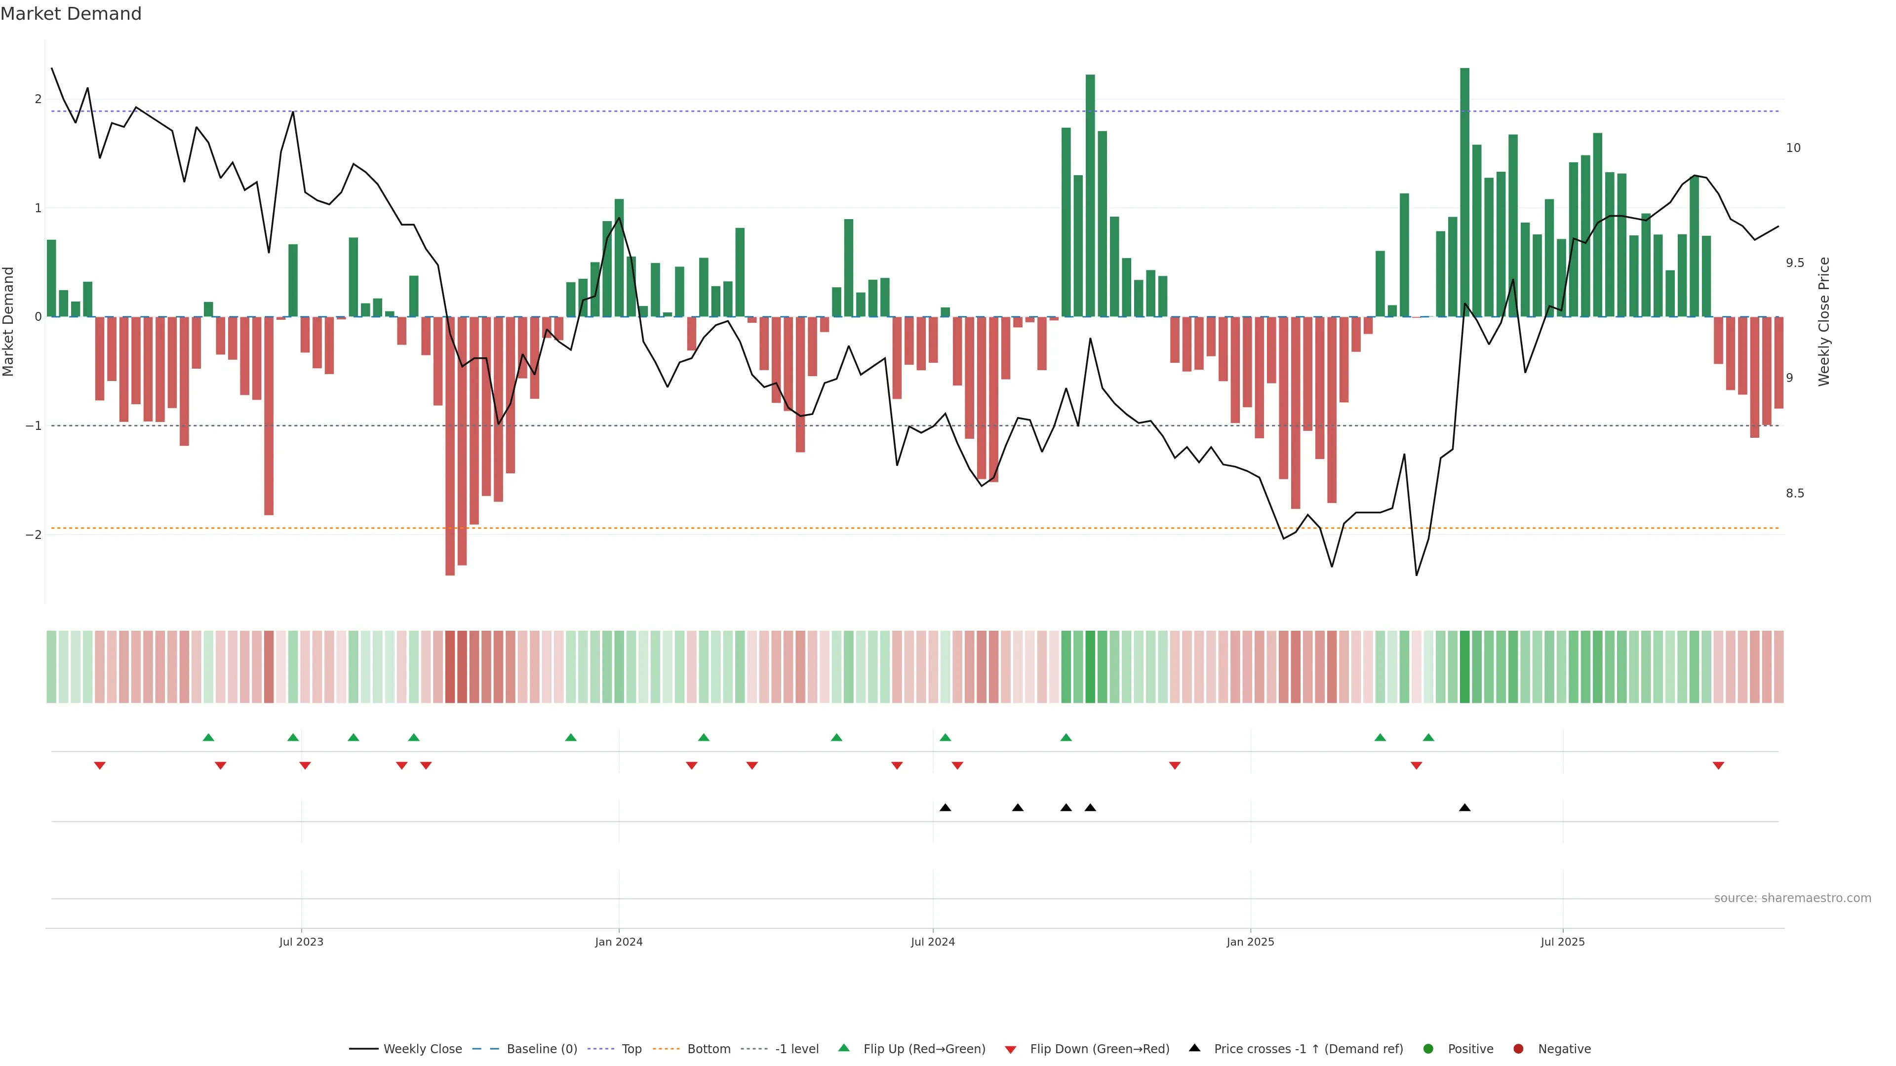
Task: Click the green Flip Up legend triangle
Action: 844,1048
